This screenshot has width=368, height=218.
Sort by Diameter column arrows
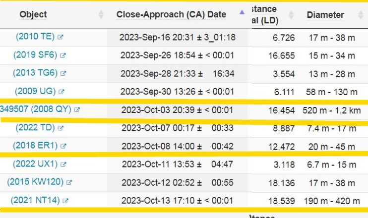[x=361, y=15]
